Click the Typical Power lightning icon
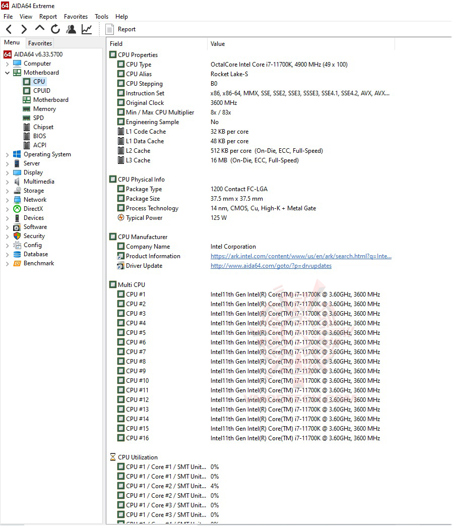453x526 pixels. click(121, 218)
